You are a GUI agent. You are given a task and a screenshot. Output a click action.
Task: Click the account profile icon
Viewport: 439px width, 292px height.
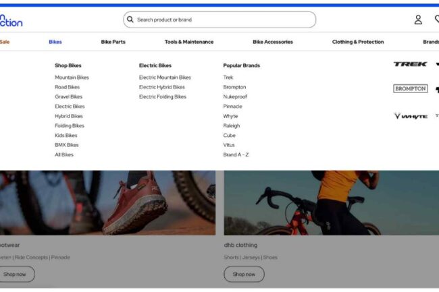418,20
